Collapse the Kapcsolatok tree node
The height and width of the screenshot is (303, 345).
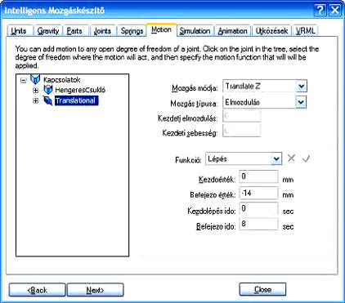(24, 80)
